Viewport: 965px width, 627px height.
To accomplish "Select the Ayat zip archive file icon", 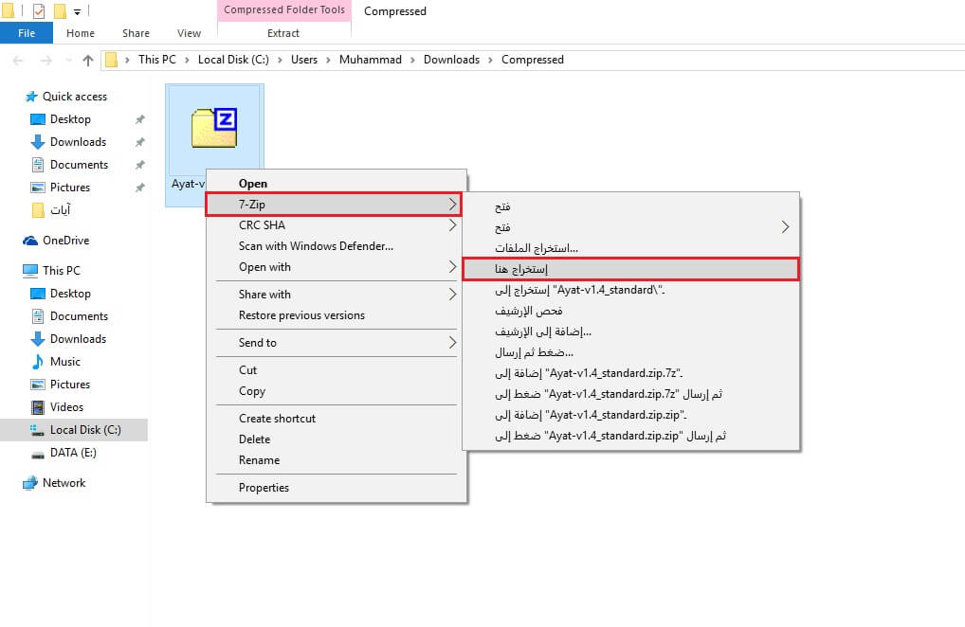I will pyautogui.click(x=214, y=128).
